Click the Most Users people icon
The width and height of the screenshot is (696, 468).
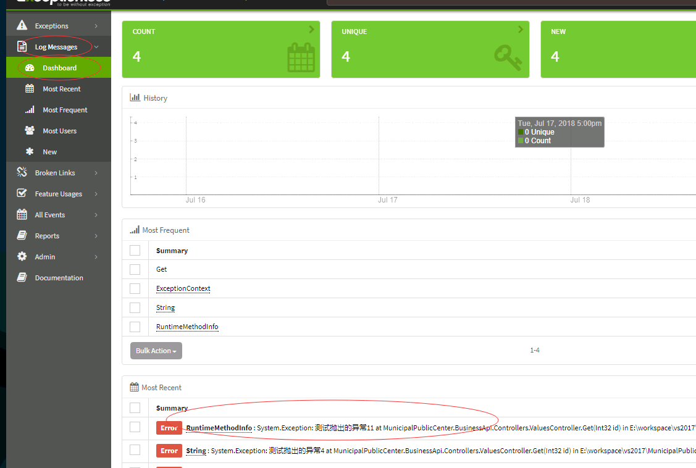click(30, 130)
